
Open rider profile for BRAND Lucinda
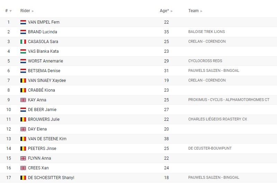(42, 32)
